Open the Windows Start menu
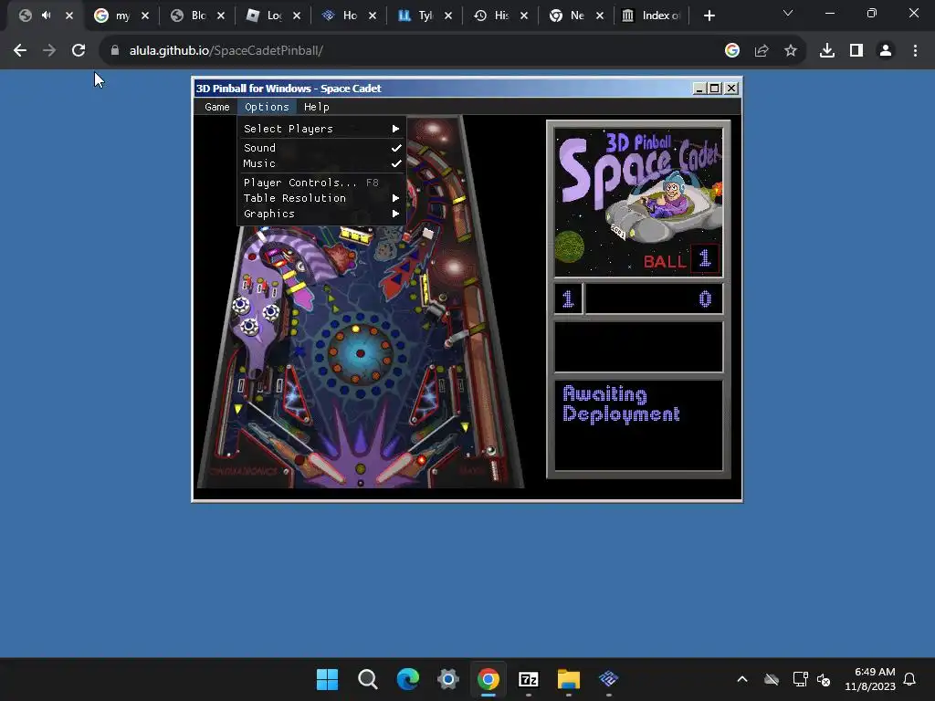This screenshot has height=701, width=935. coord(328,679)
